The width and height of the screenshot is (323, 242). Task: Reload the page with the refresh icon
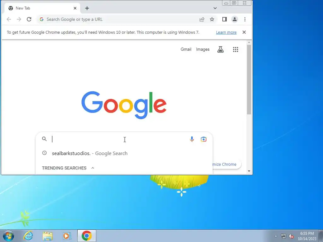(x=29, y=19)
